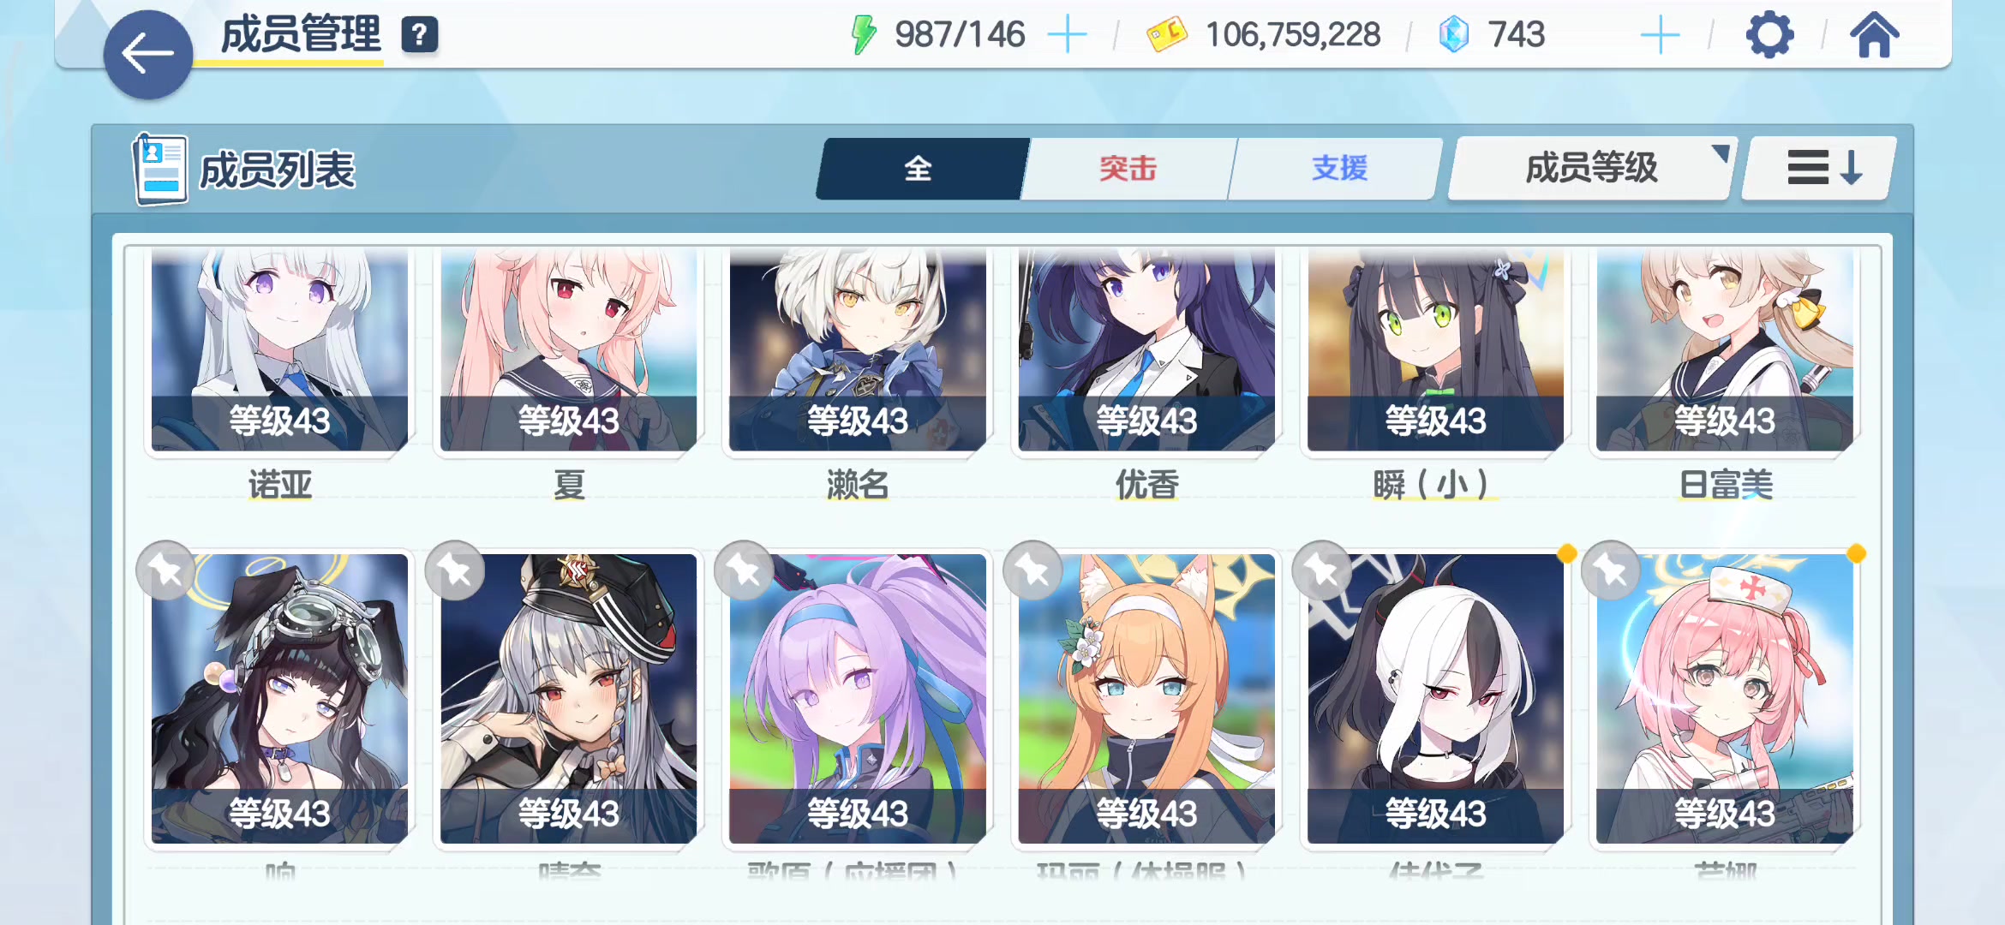Select the 支援 filter tab
The width and height of the screenshot is (2005, 925).
click(1339, 169)
